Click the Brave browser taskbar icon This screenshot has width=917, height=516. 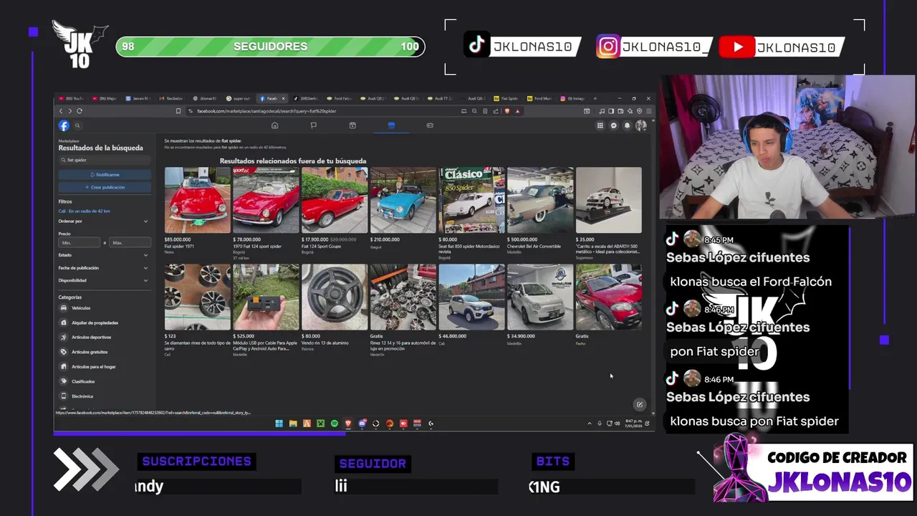click(348, 424)
